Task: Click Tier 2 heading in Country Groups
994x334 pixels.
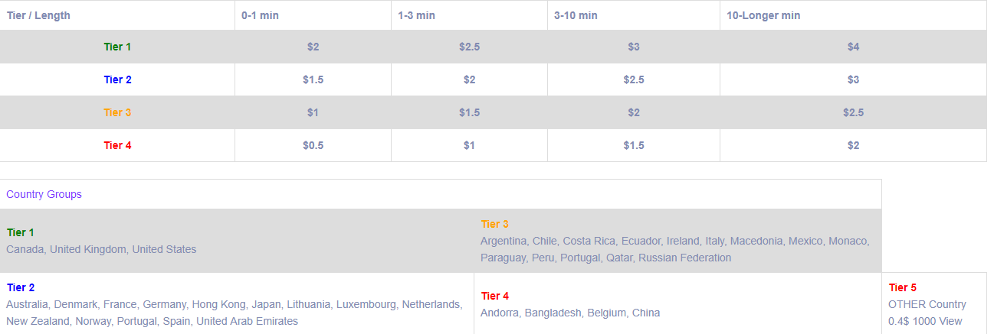Action: pos(21,287)
